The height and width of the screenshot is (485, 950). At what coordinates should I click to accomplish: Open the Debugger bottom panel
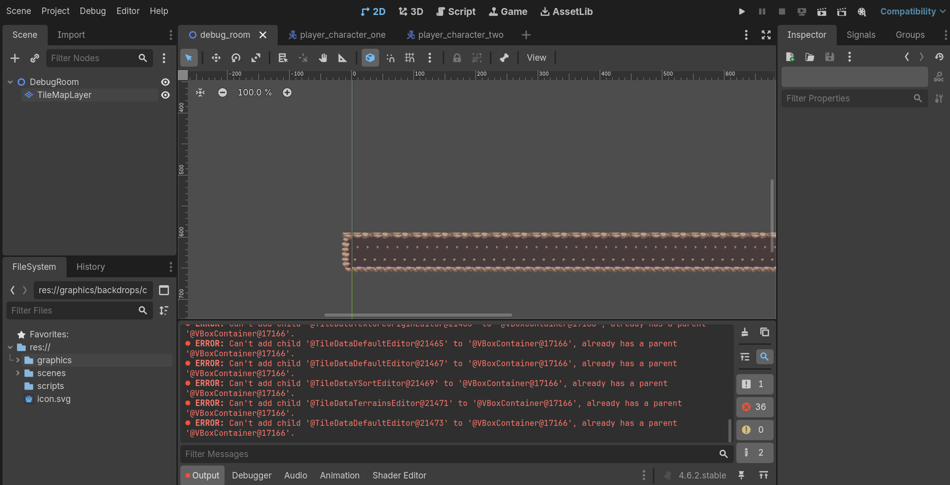pos(252,476)
